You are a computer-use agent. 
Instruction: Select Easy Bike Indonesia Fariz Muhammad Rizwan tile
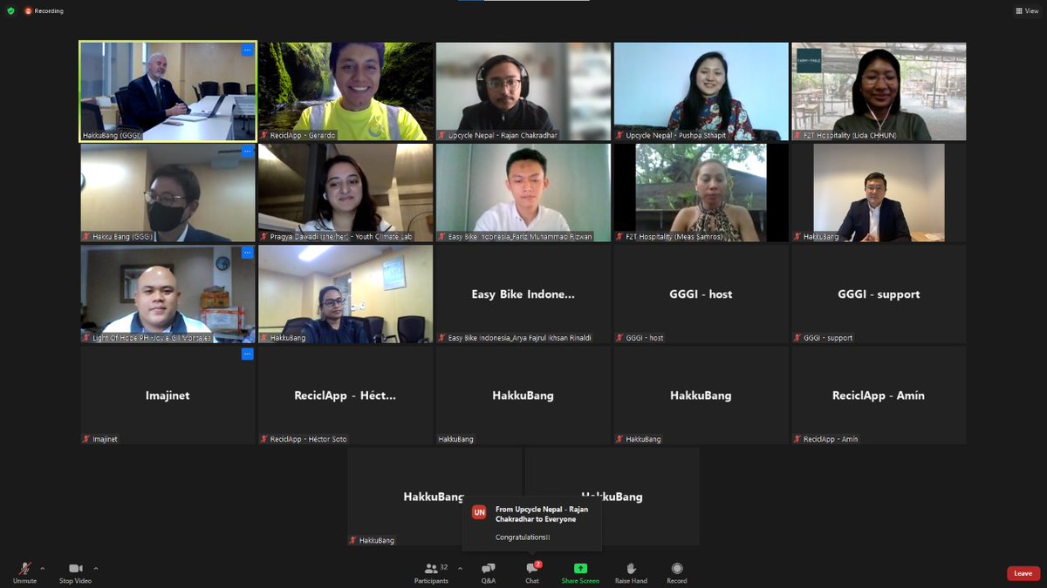coord(523,193)
